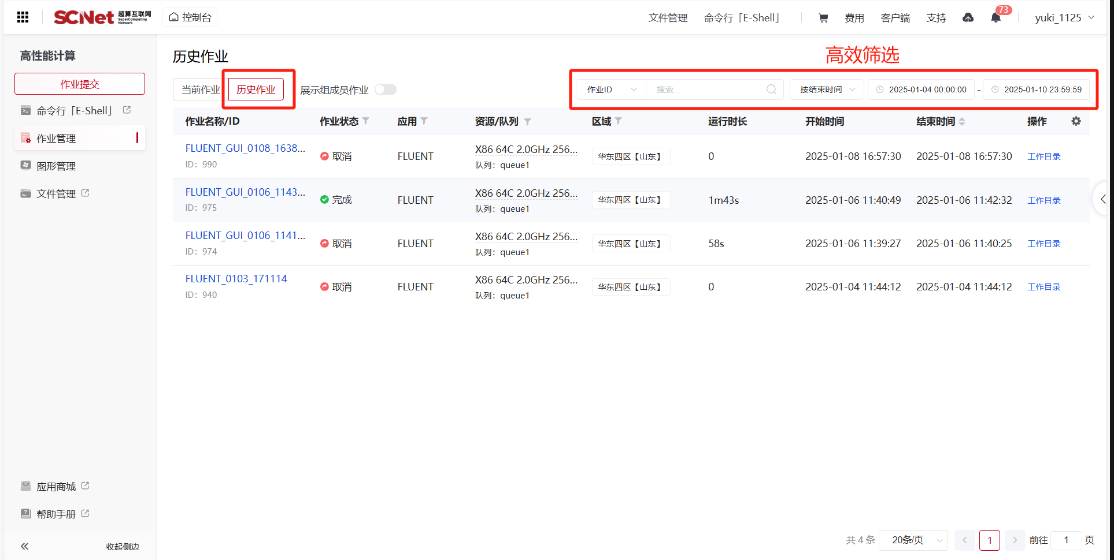Click the search magnifier icon
The width and height of the screenshot is (1114, 560).
coord(771,89)
